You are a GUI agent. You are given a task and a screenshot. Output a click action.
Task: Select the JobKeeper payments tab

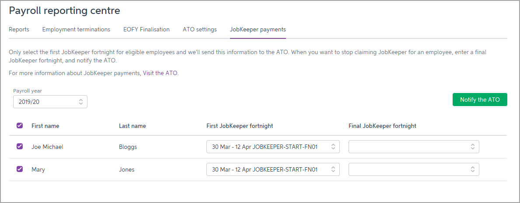click(258, 30)
